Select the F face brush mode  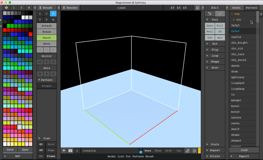(x=46, y=20)
